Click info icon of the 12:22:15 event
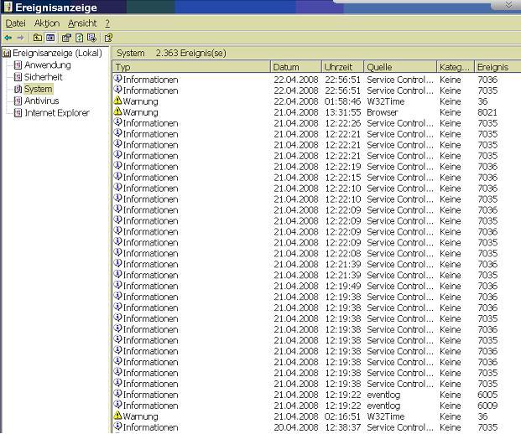This screenshot has height=434, width=521. coord(117,177)
